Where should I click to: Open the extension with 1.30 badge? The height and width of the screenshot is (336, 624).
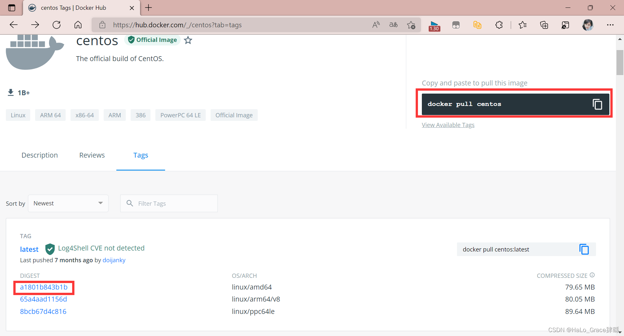434,25
